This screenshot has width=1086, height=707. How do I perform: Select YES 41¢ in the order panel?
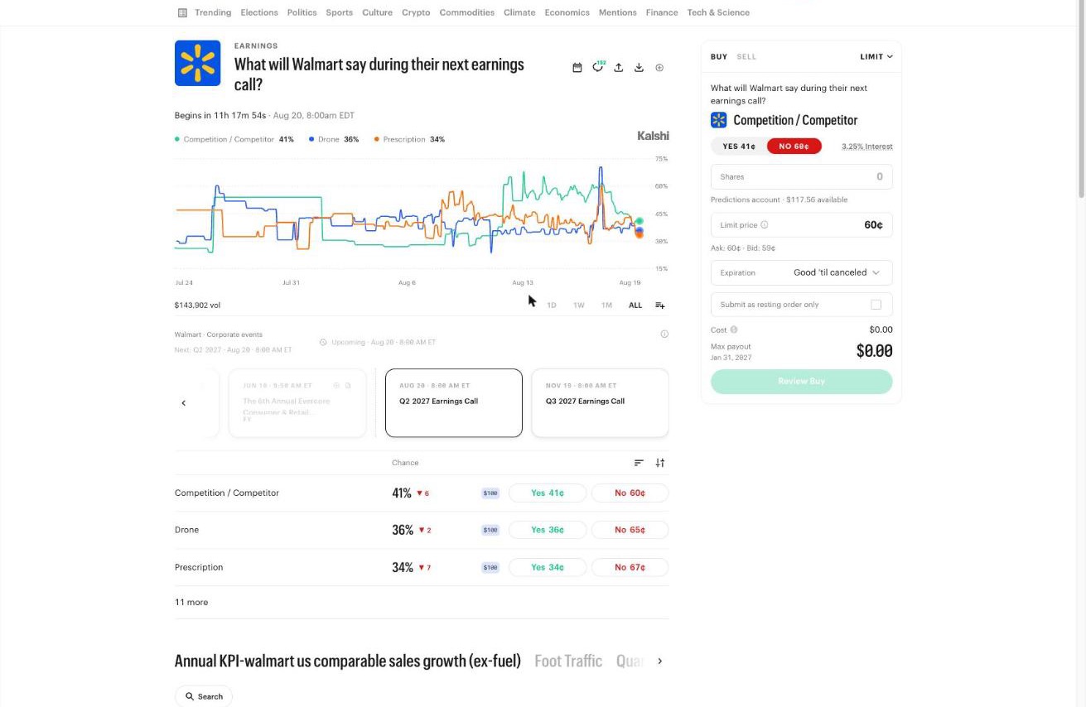coord(739,147)
